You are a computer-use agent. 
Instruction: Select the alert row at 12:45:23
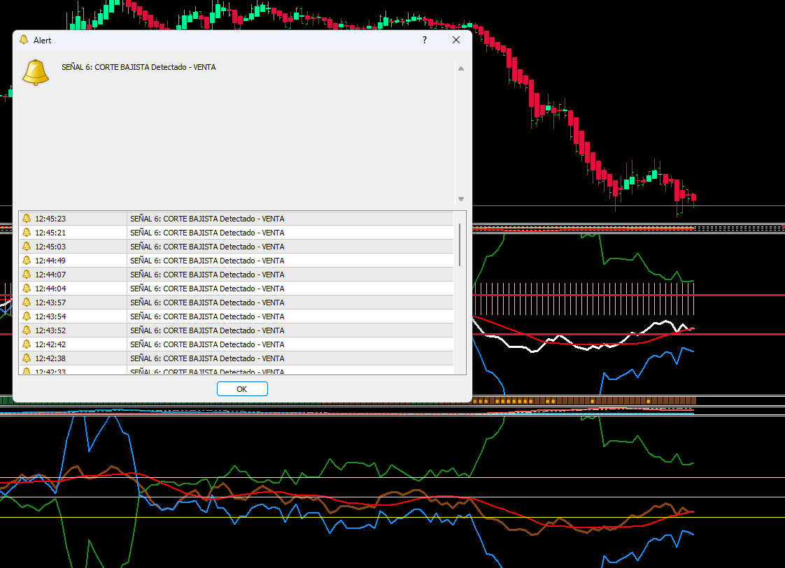(x=236, y=219)
